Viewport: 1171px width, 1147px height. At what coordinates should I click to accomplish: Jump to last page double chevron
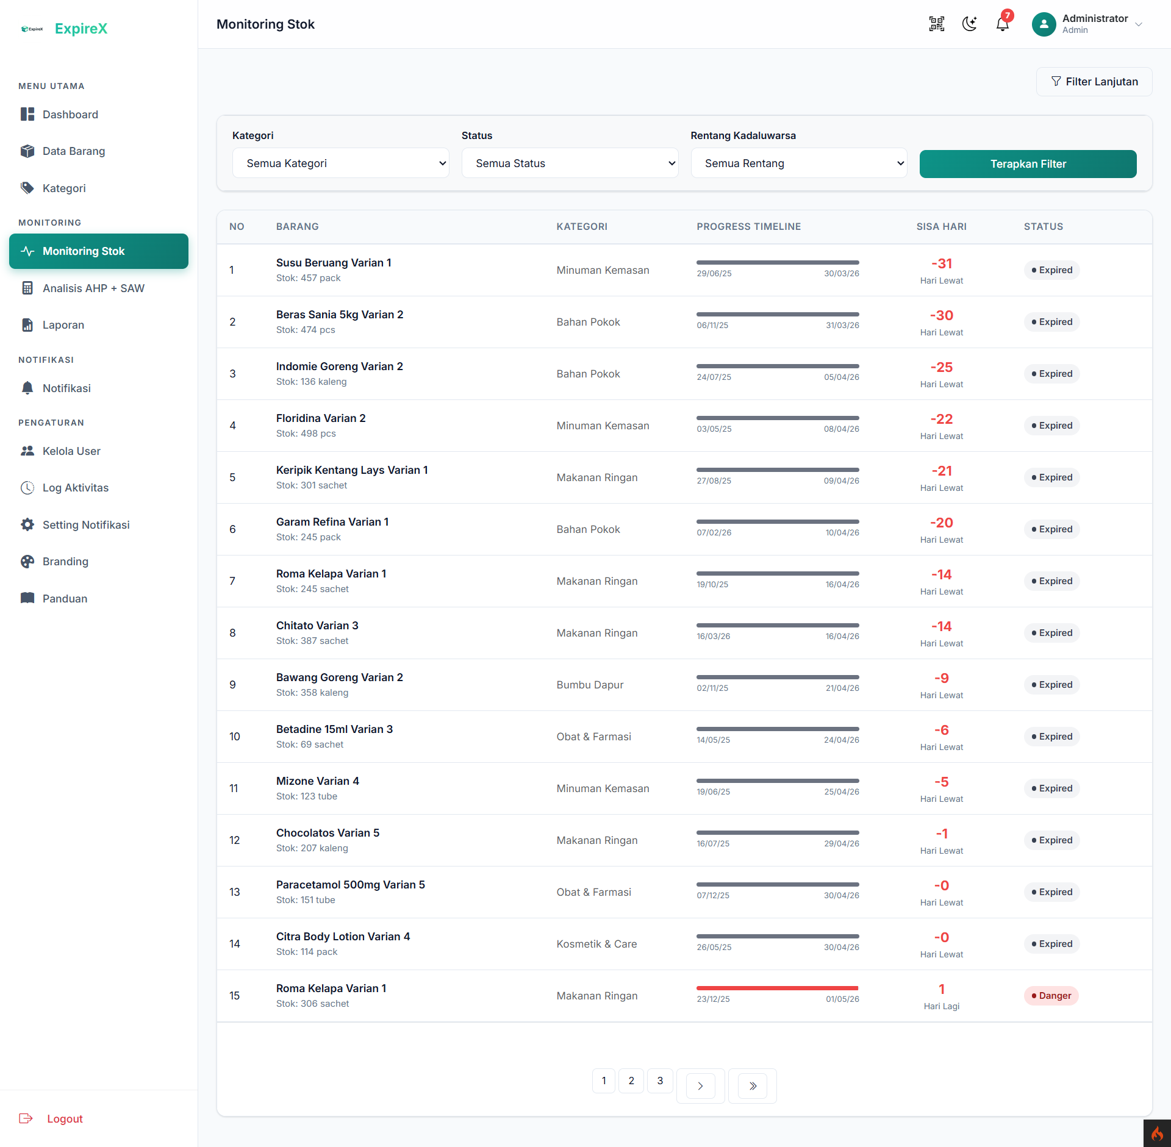tap(753, 1086)
